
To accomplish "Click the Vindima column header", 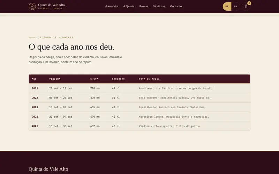I will click(55, 79).
